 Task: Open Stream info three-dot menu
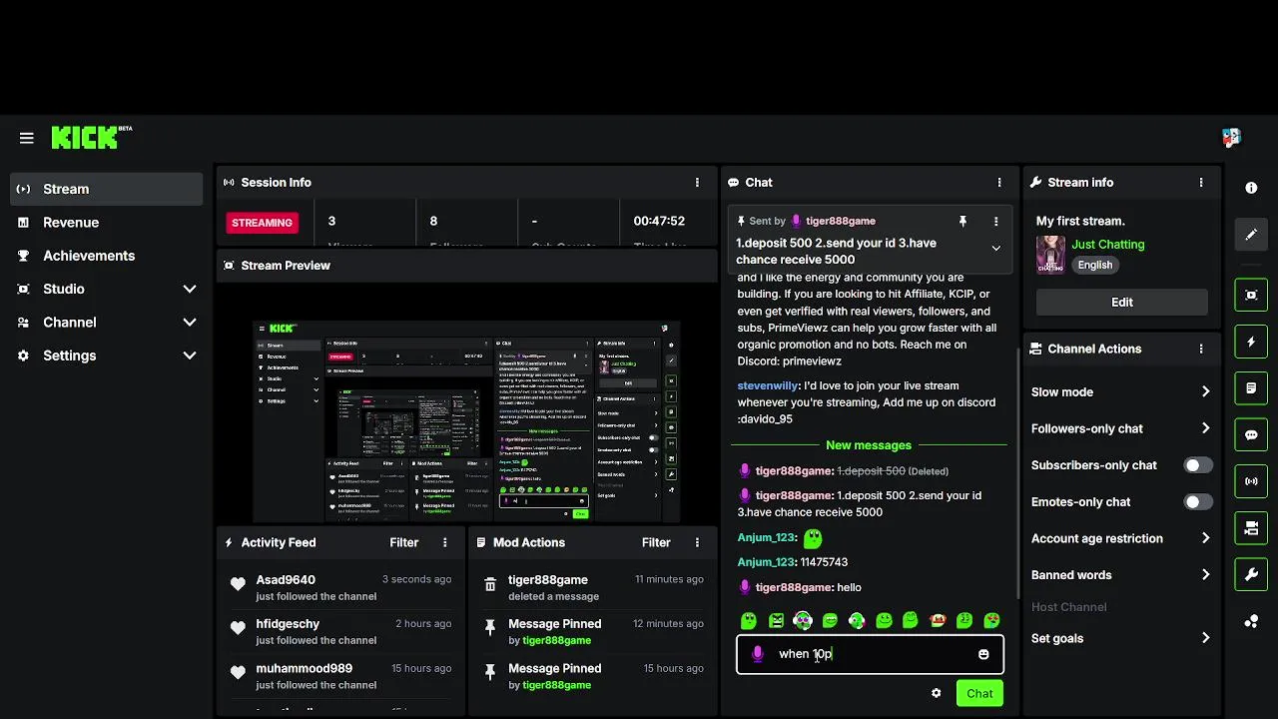1201,183
